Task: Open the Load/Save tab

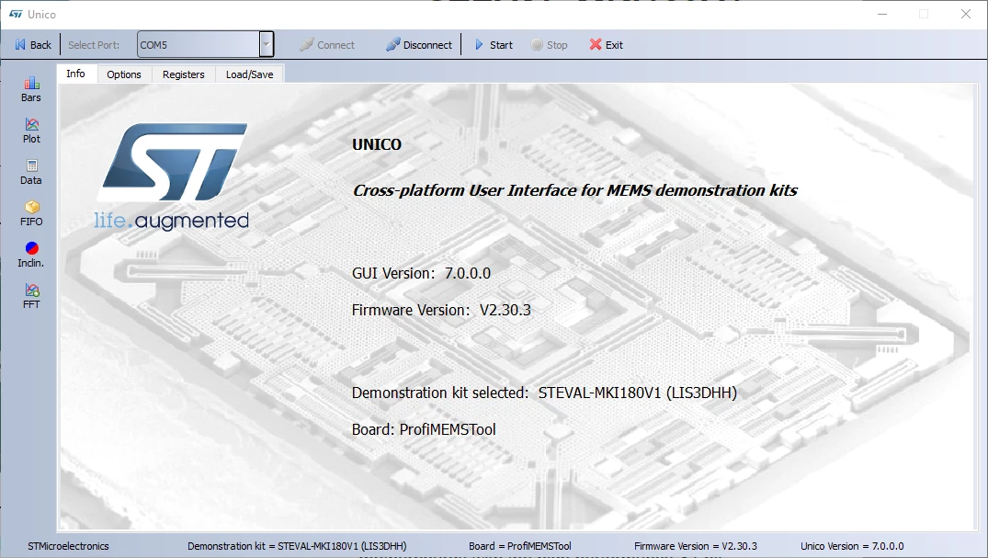Action: pos(249,74)
